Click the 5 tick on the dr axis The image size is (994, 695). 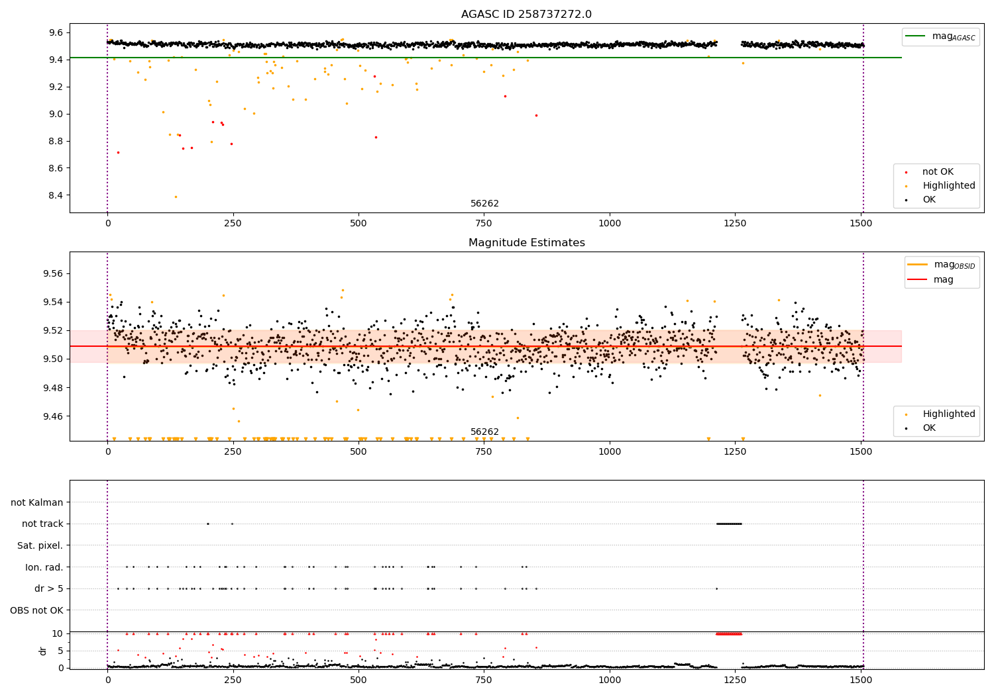[x=61, y=651]
